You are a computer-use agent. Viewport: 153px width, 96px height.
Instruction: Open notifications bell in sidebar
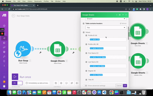(4, 77)
